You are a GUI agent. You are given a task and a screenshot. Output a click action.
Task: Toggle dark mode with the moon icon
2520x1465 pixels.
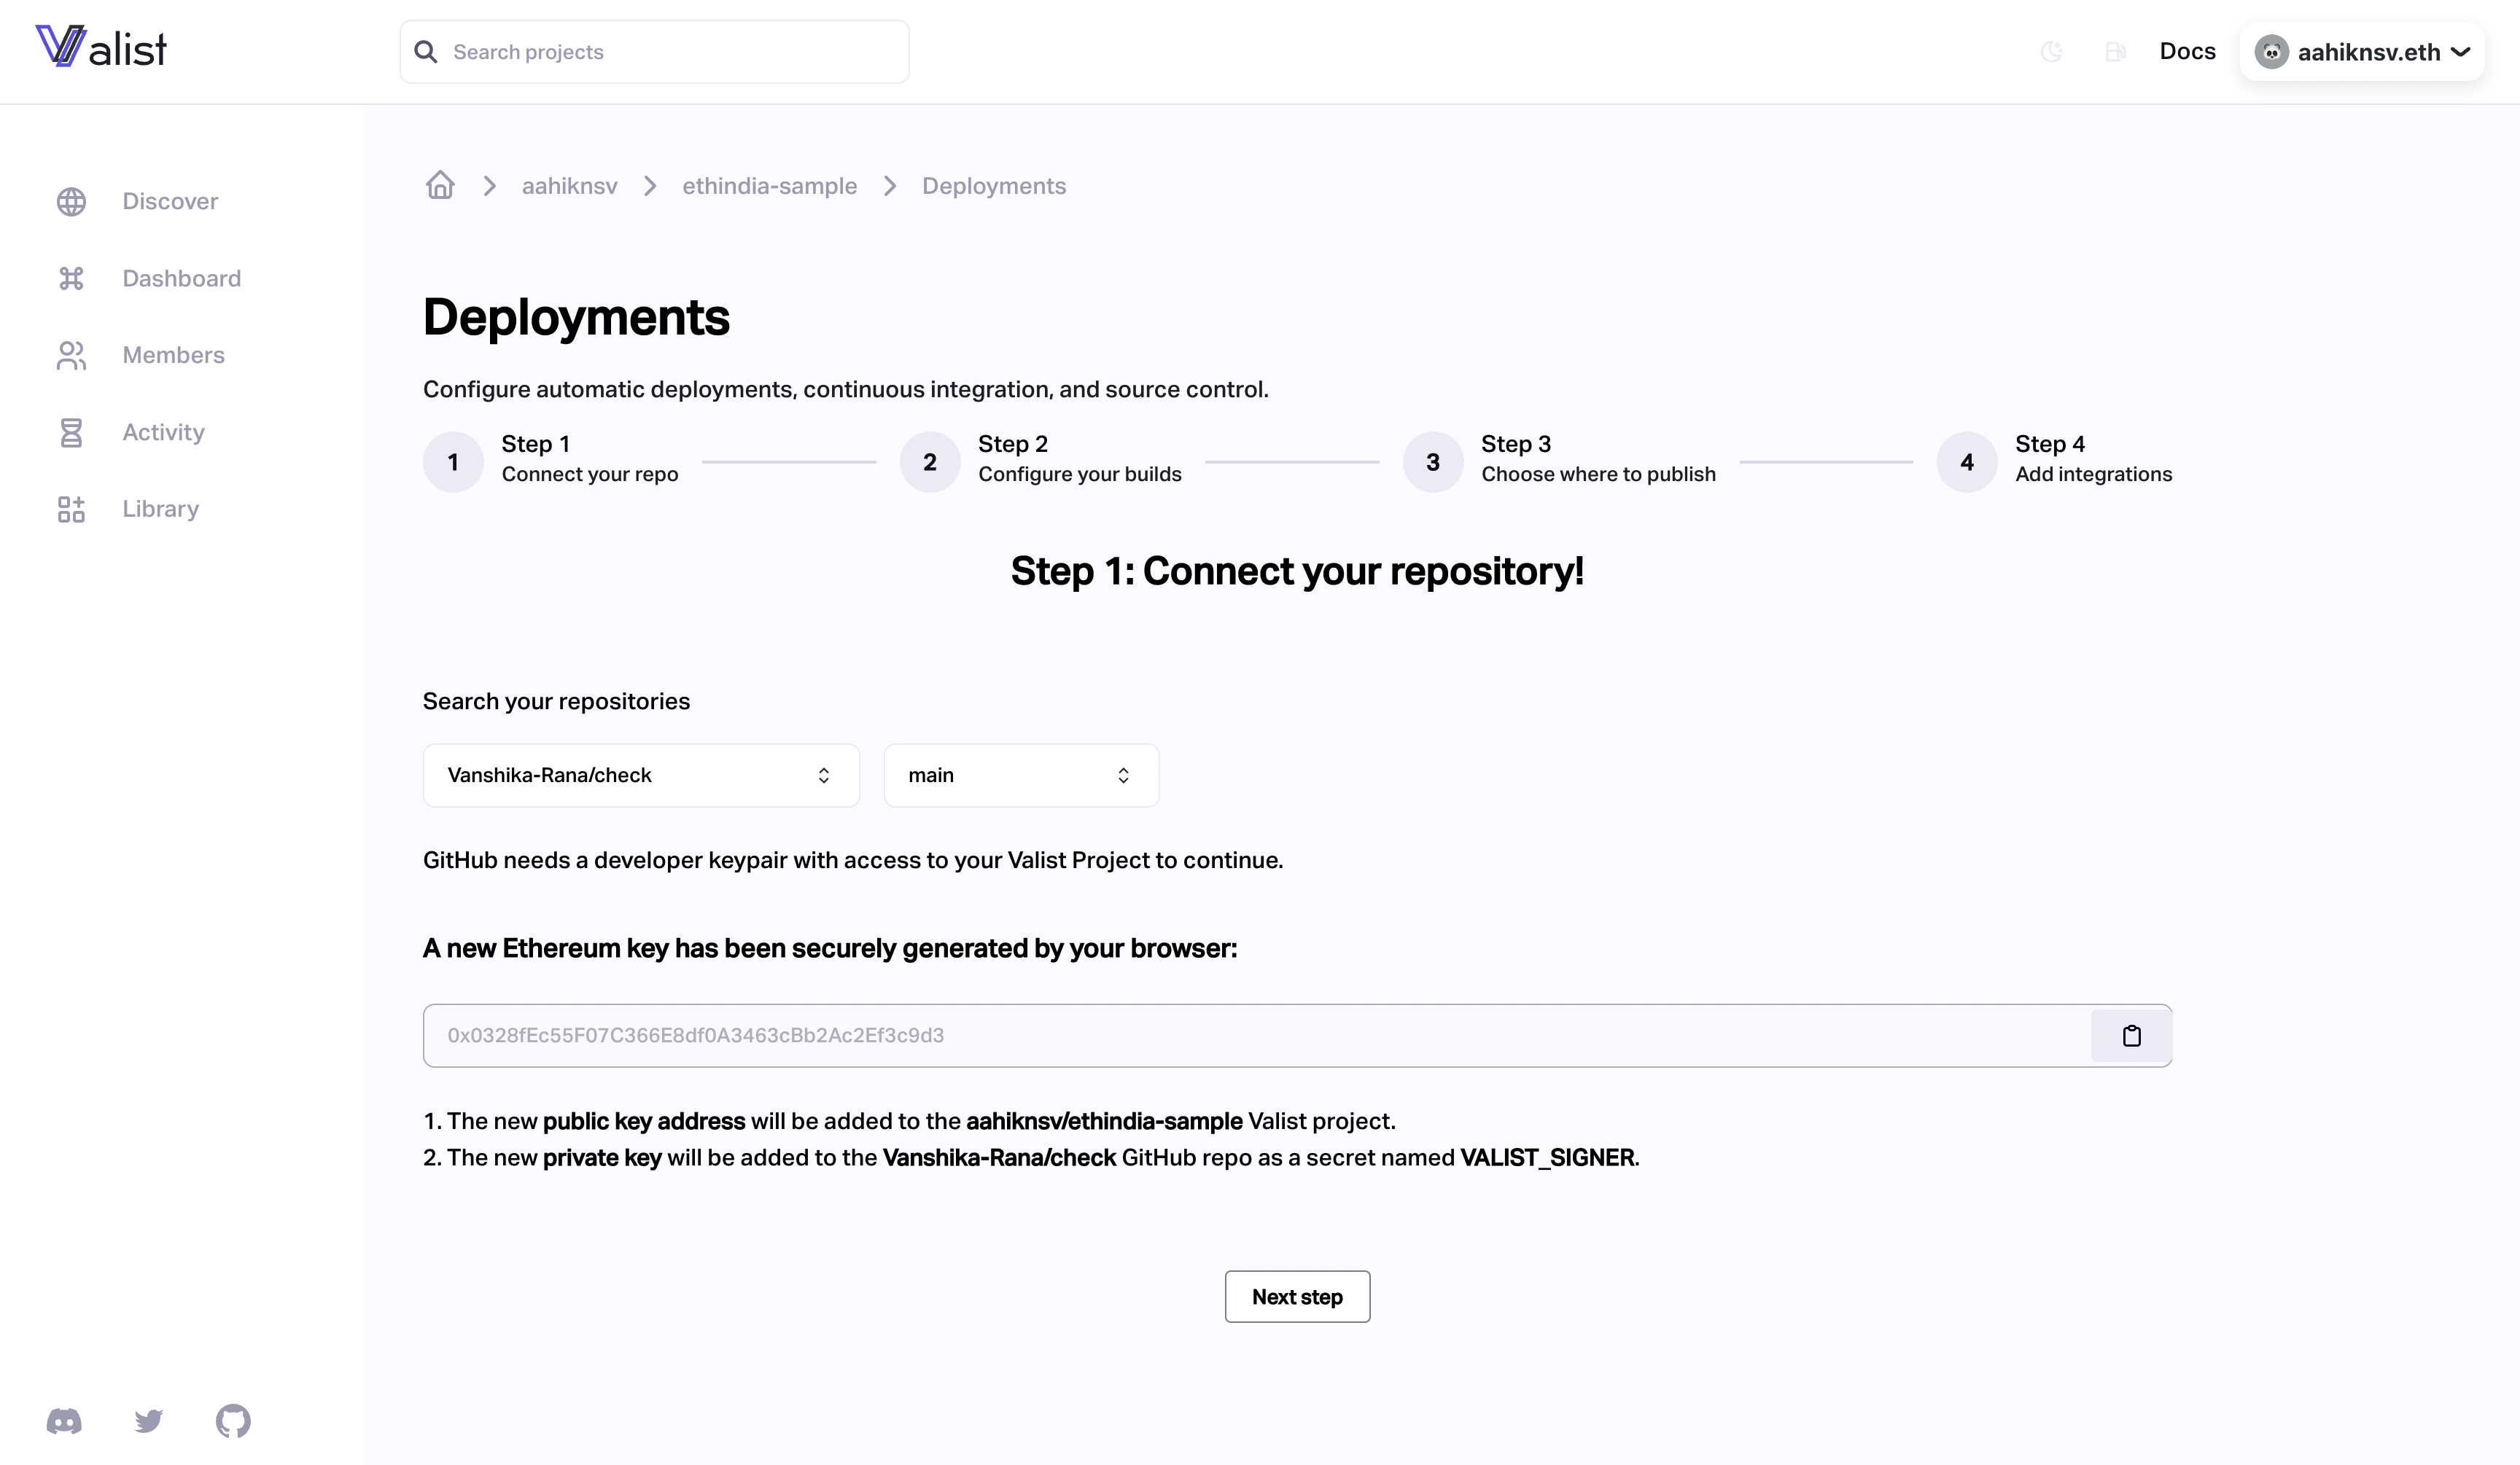click(x=2051, y=52)
